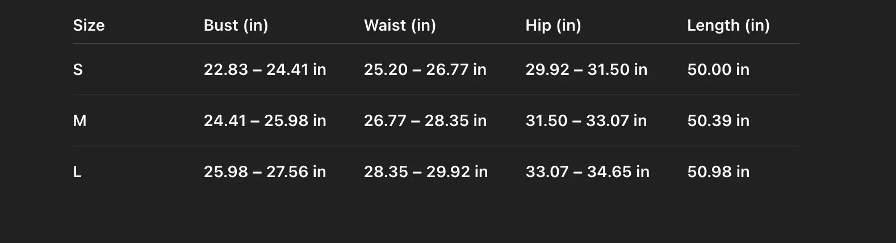
Task: Click hip value 31.50 – 33.07 in
Action: 586,121
